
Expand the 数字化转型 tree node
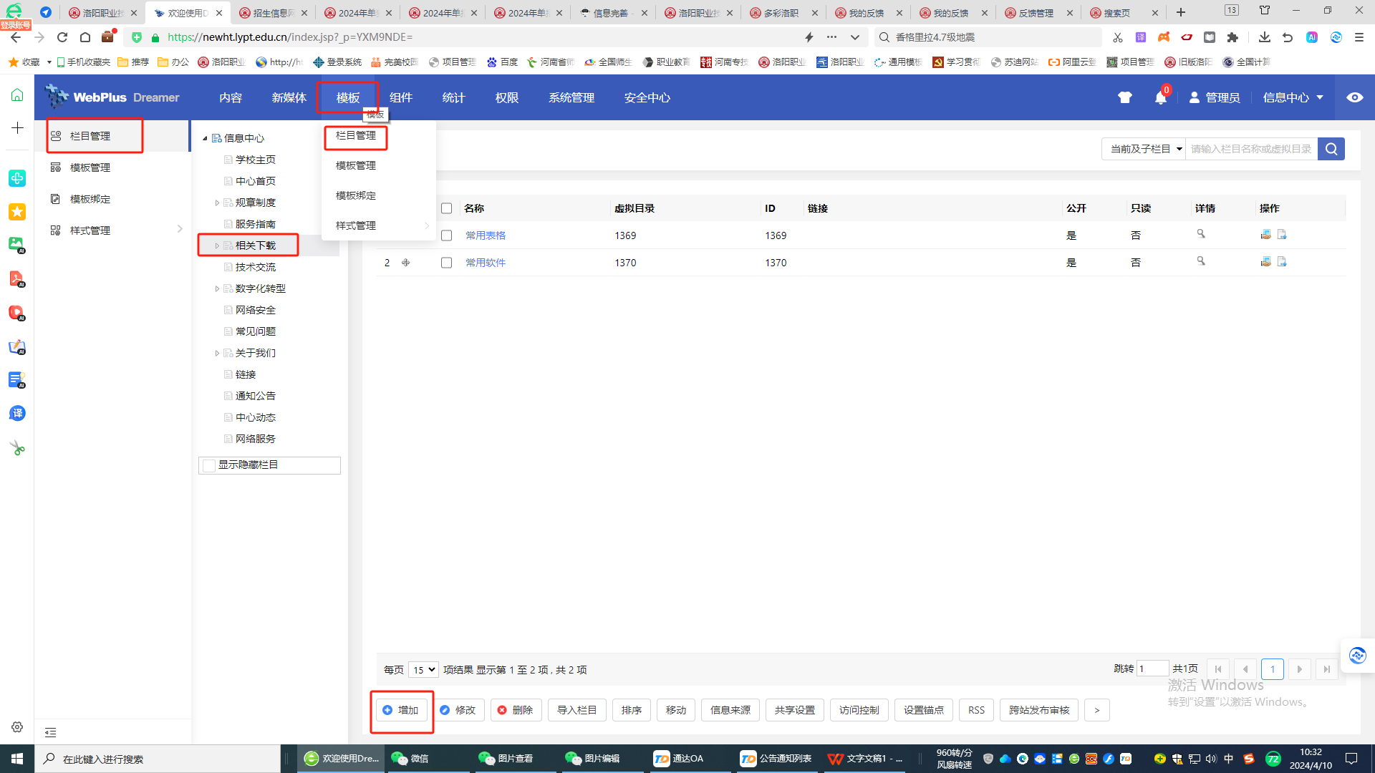pos(217,288)
